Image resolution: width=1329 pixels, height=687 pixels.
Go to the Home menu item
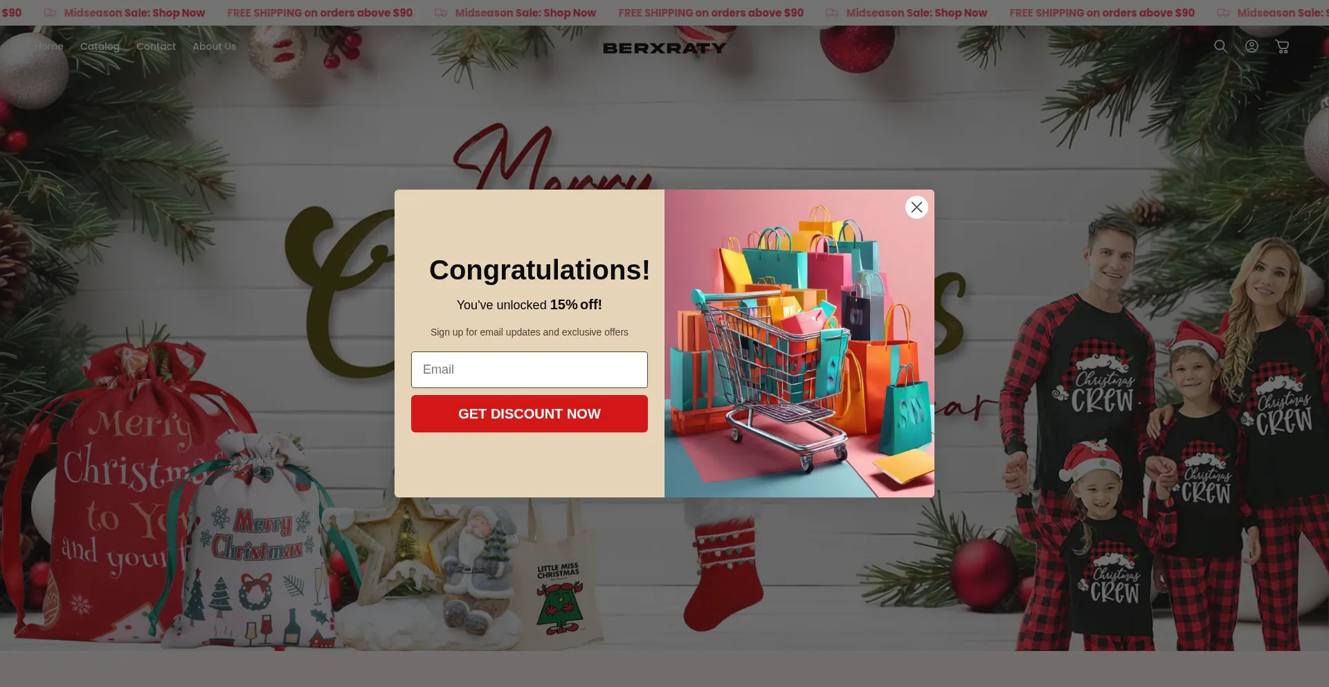[x=49, y=46]
